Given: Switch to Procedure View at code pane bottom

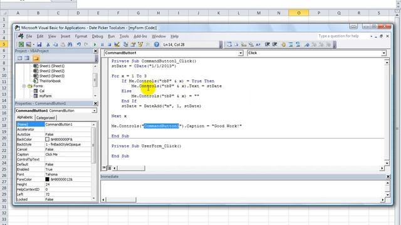Looking at the screenshot, I should (x=104, y=168).
